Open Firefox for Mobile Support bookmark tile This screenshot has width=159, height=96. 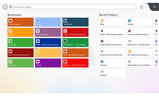[75, 53]
